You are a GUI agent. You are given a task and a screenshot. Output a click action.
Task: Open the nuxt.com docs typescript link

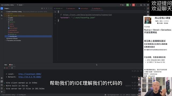coord(87,15)
